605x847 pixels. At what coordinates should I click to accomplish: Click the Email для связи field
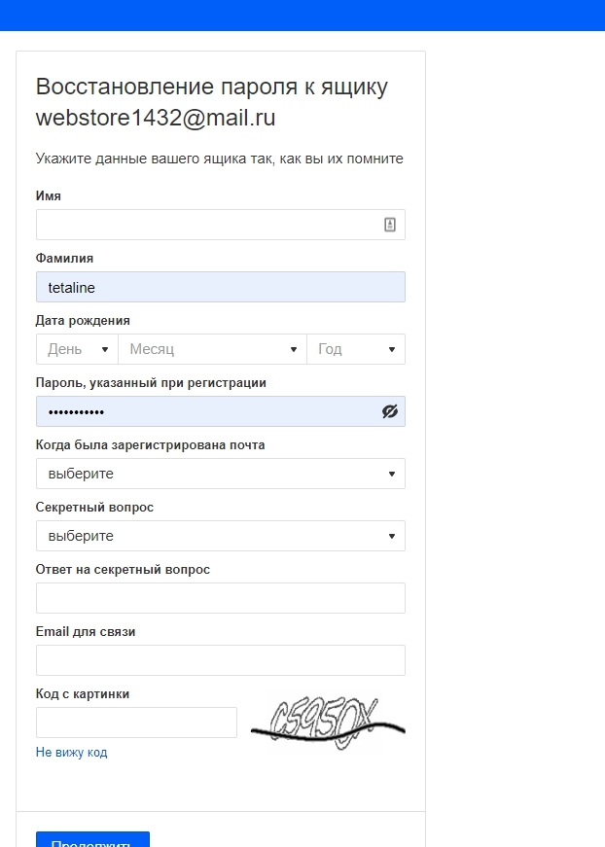(x=221, y=660)
